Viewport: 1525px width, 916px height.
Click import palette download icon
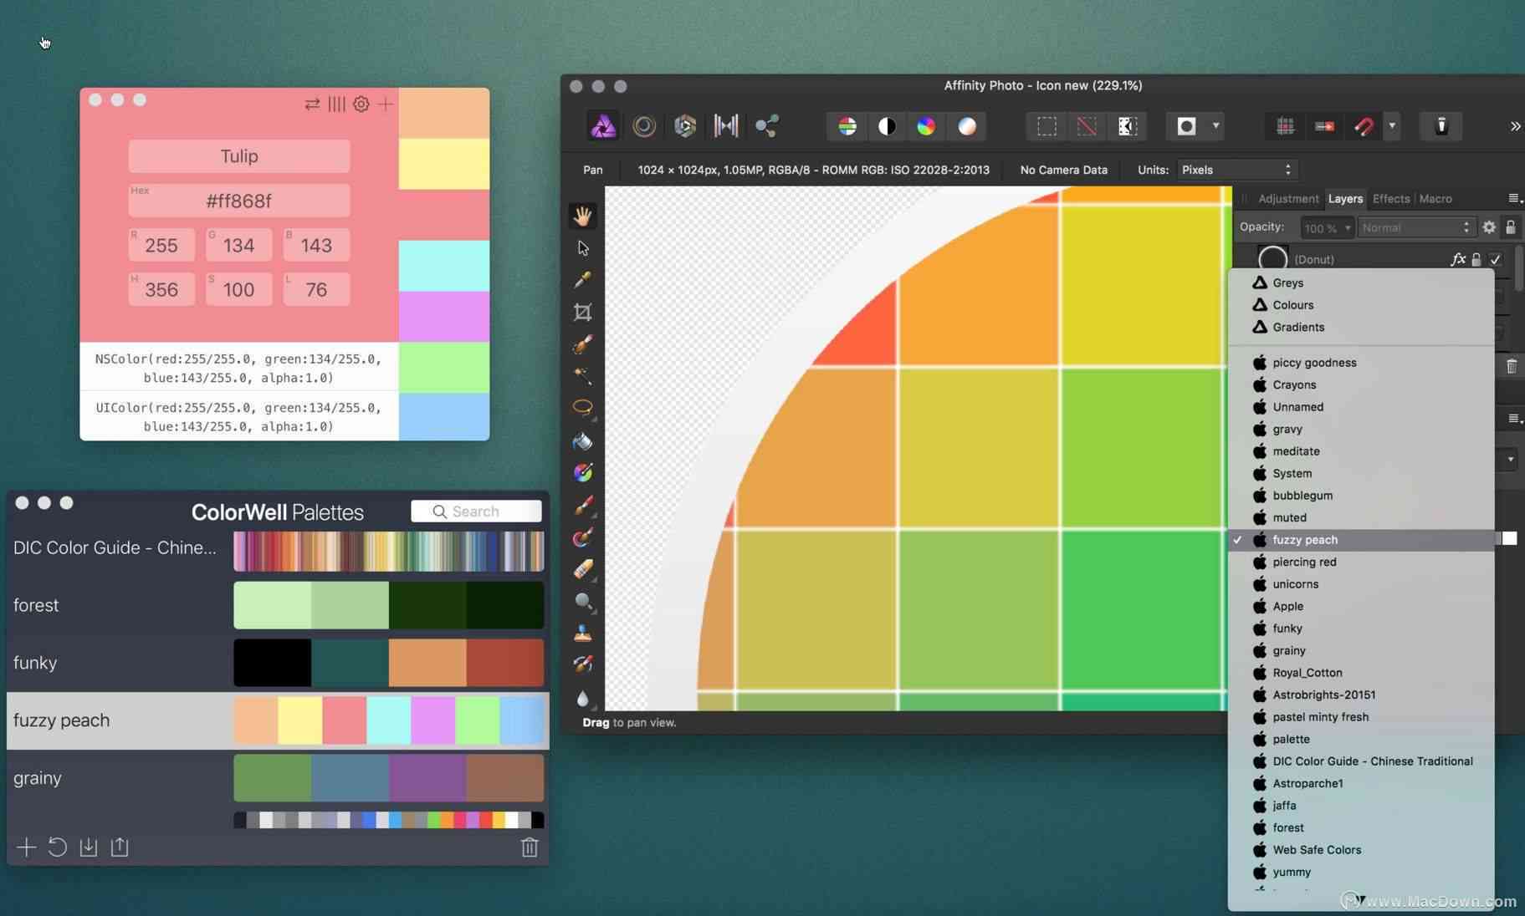(88, 847)
